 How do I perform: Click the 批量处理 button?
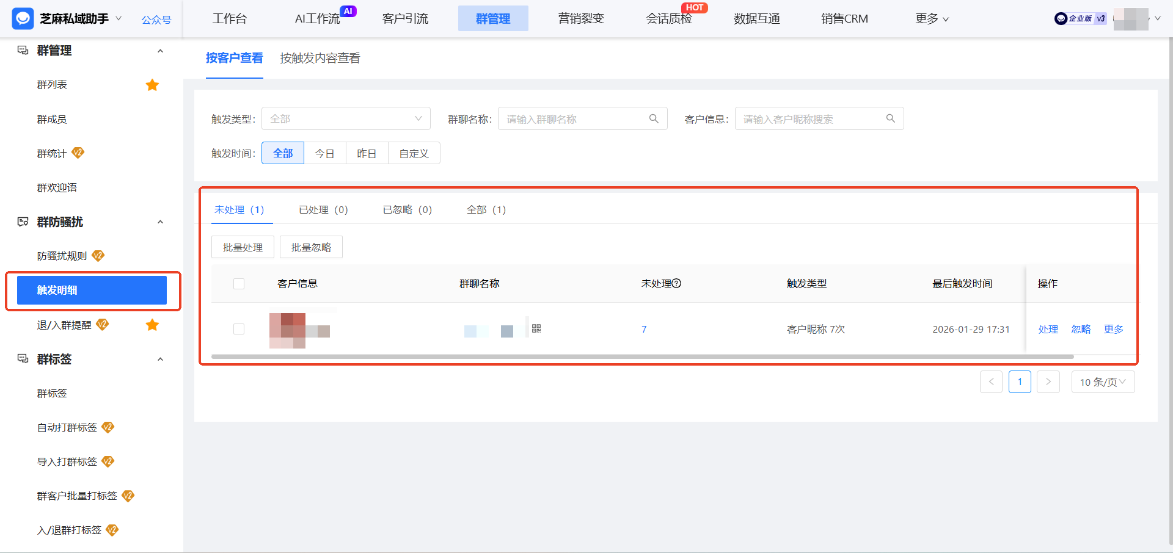click(243, 247)
